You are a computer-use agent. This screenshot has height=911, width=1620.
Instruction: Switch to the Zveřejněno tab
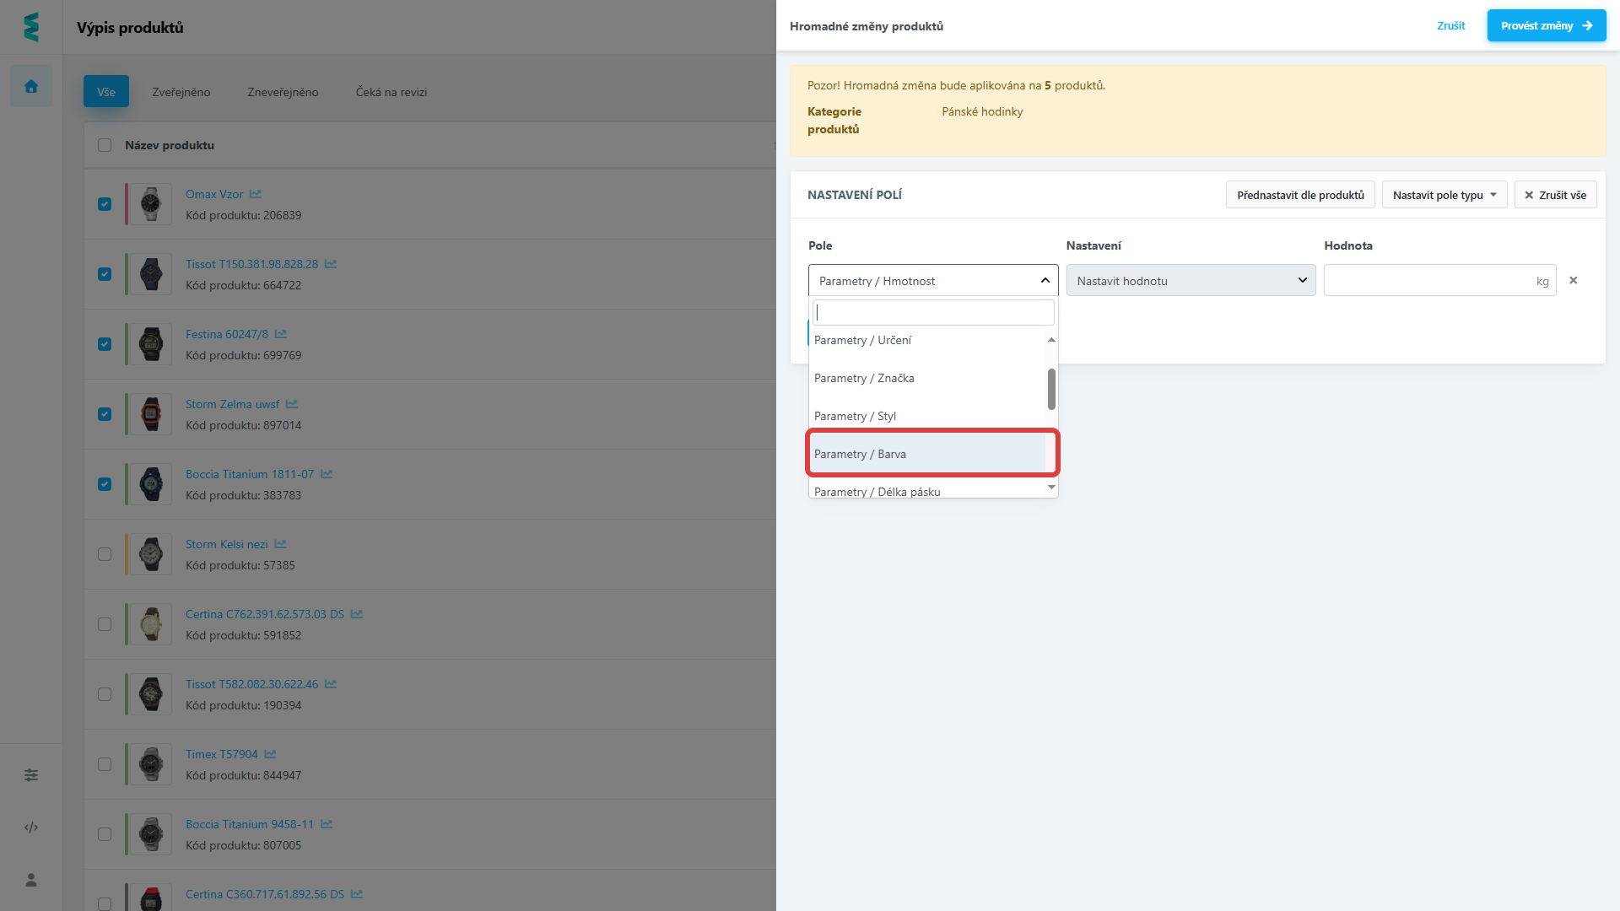pyautogui.click(x=181, y=92)
